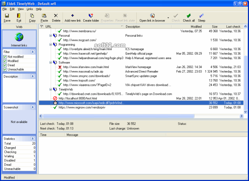Image resolution: width=249 pixels, height=181 pixels.
Task: Click the Check all icon
Action: (x=189, y=16)
